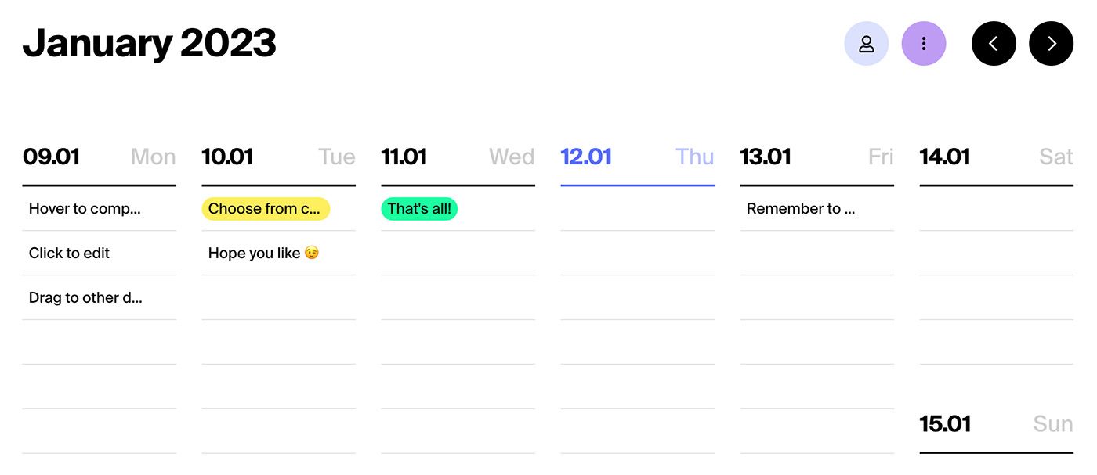Click the black left arrow button
The width and height of the screenshot is (1097, 475).
994,44
